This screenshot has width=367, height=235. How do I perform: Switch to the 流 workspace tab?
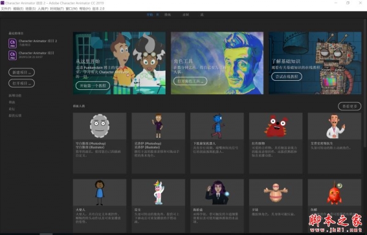tap(202, 15)
